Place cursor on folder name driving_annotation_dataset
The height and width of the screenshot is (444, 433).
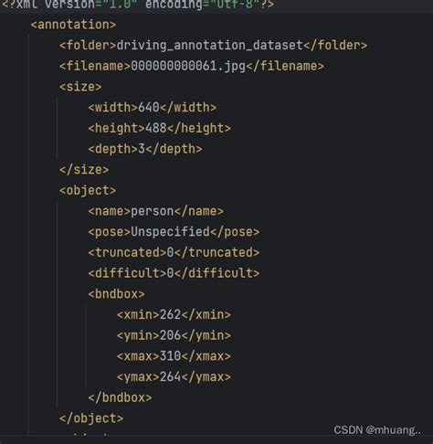[x=210, y=46]
